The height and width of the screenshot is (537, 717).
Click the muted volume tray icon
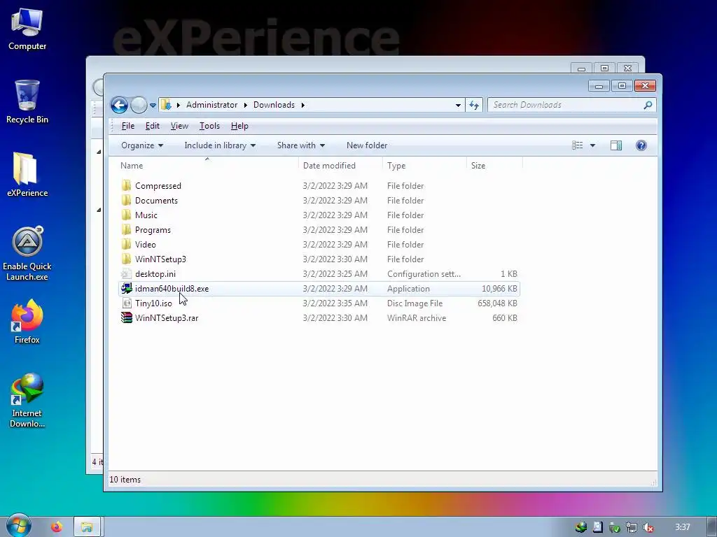(x=648, y=527)
